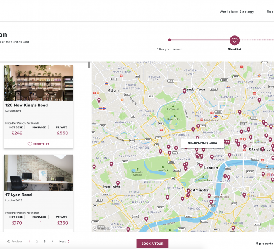The height and width of the screenshot is (249, 274).
Task: Click the Filter your search step dot
Action: pos(169,40)
